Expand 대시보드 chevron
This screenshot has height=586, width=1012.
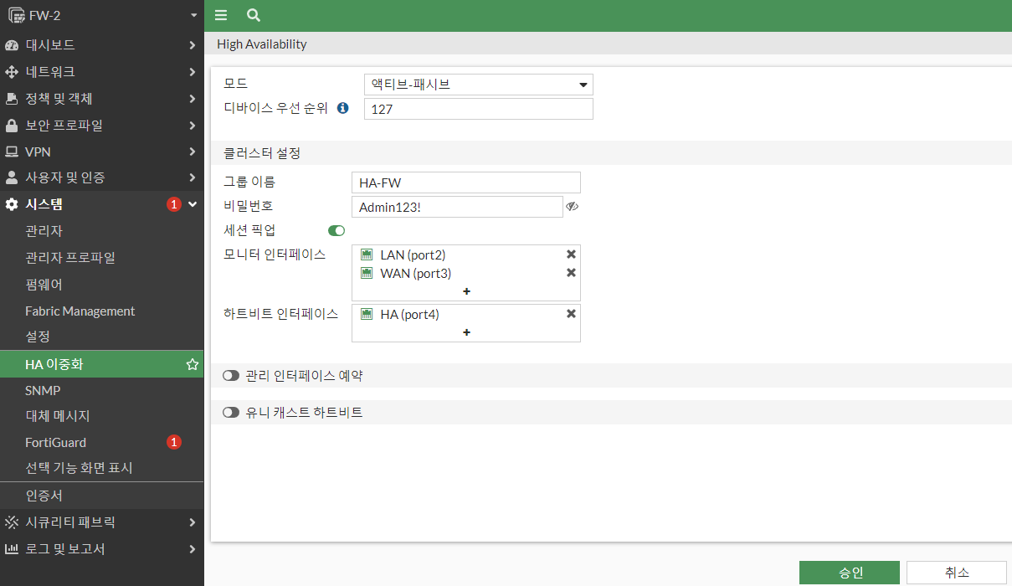193,45
